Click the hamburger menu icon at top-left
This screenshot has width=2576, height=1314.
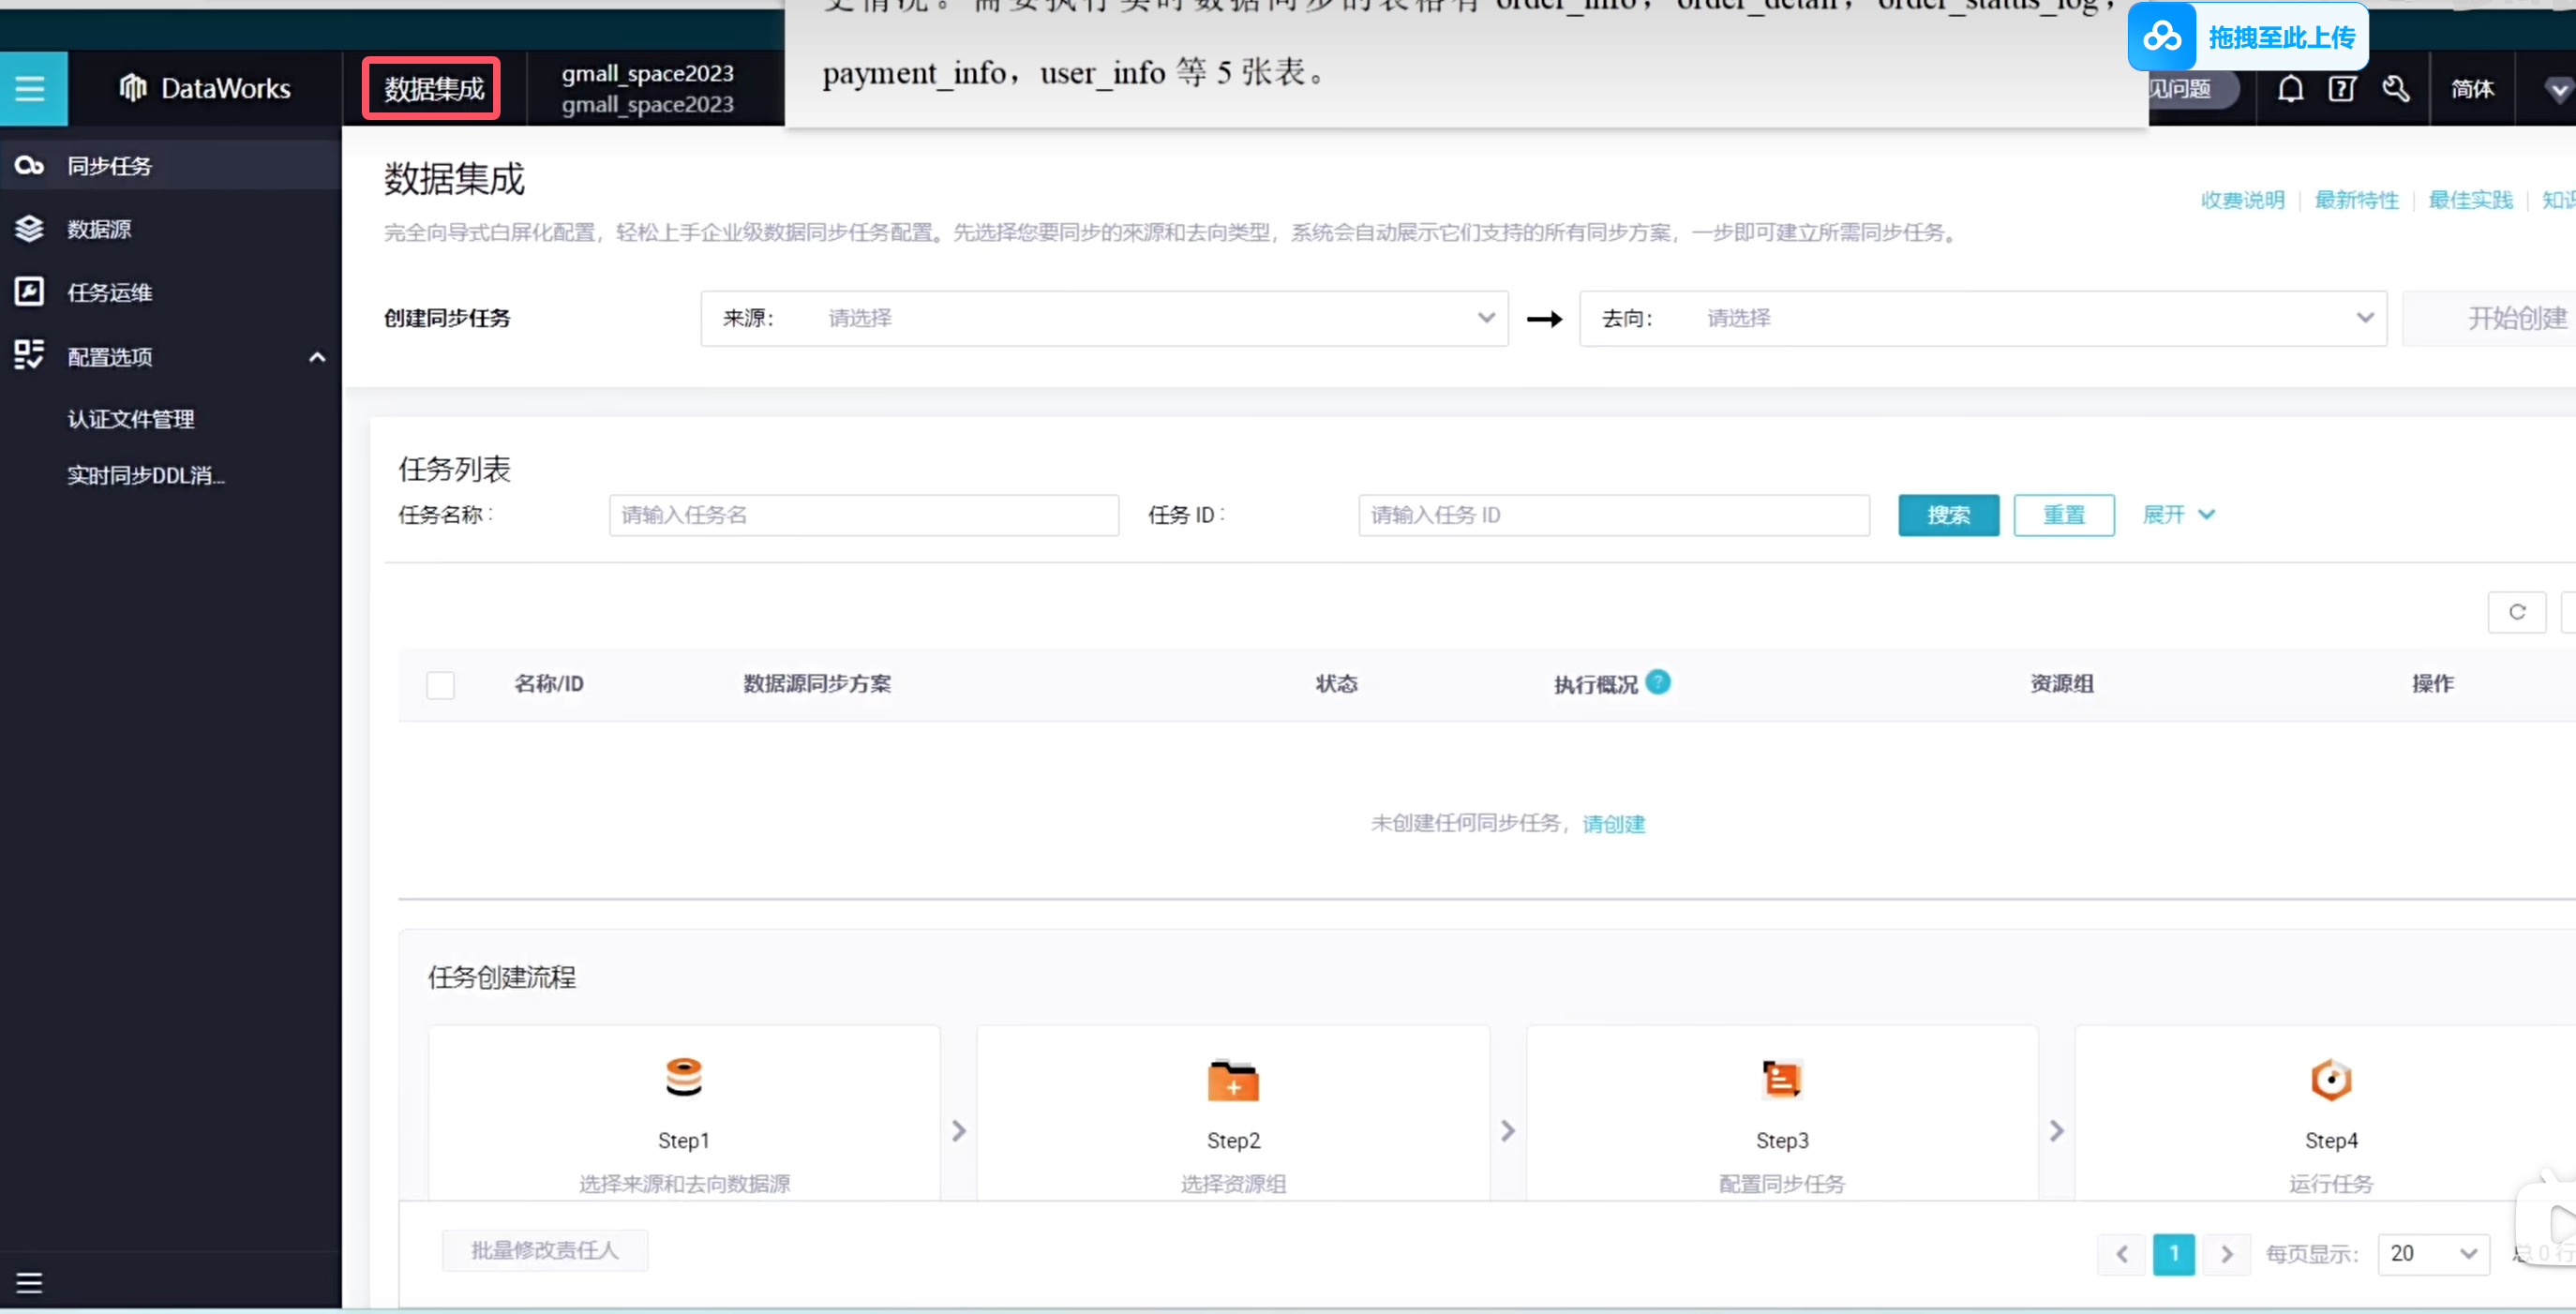[32, 89]
